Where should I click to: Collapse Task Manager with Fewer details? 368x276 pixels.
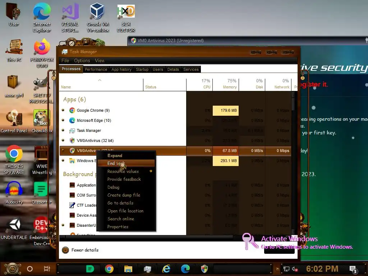(x=80, y=250)
